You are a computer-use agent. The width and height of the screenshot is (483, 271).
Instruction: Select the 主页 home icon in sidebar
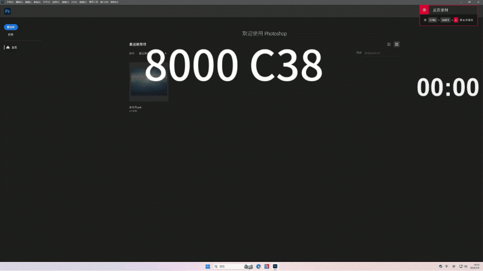click(x=8, y=48)
